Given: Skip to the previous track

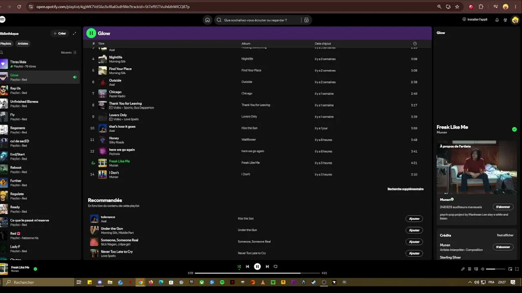Looking at the screenshot, I should pos(247,267).
